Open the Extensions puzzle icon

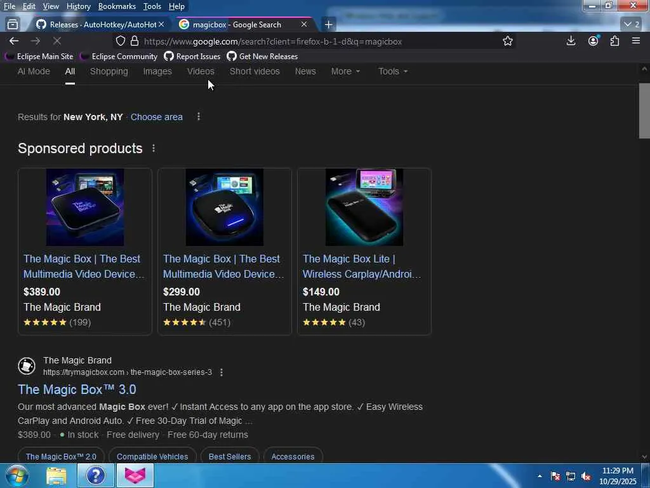[x=614, y=41]
